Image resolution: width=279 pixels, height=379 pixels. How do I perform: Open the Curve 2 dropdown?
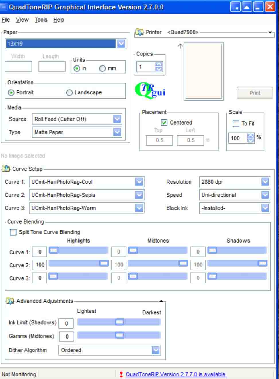tap(139, 195)
